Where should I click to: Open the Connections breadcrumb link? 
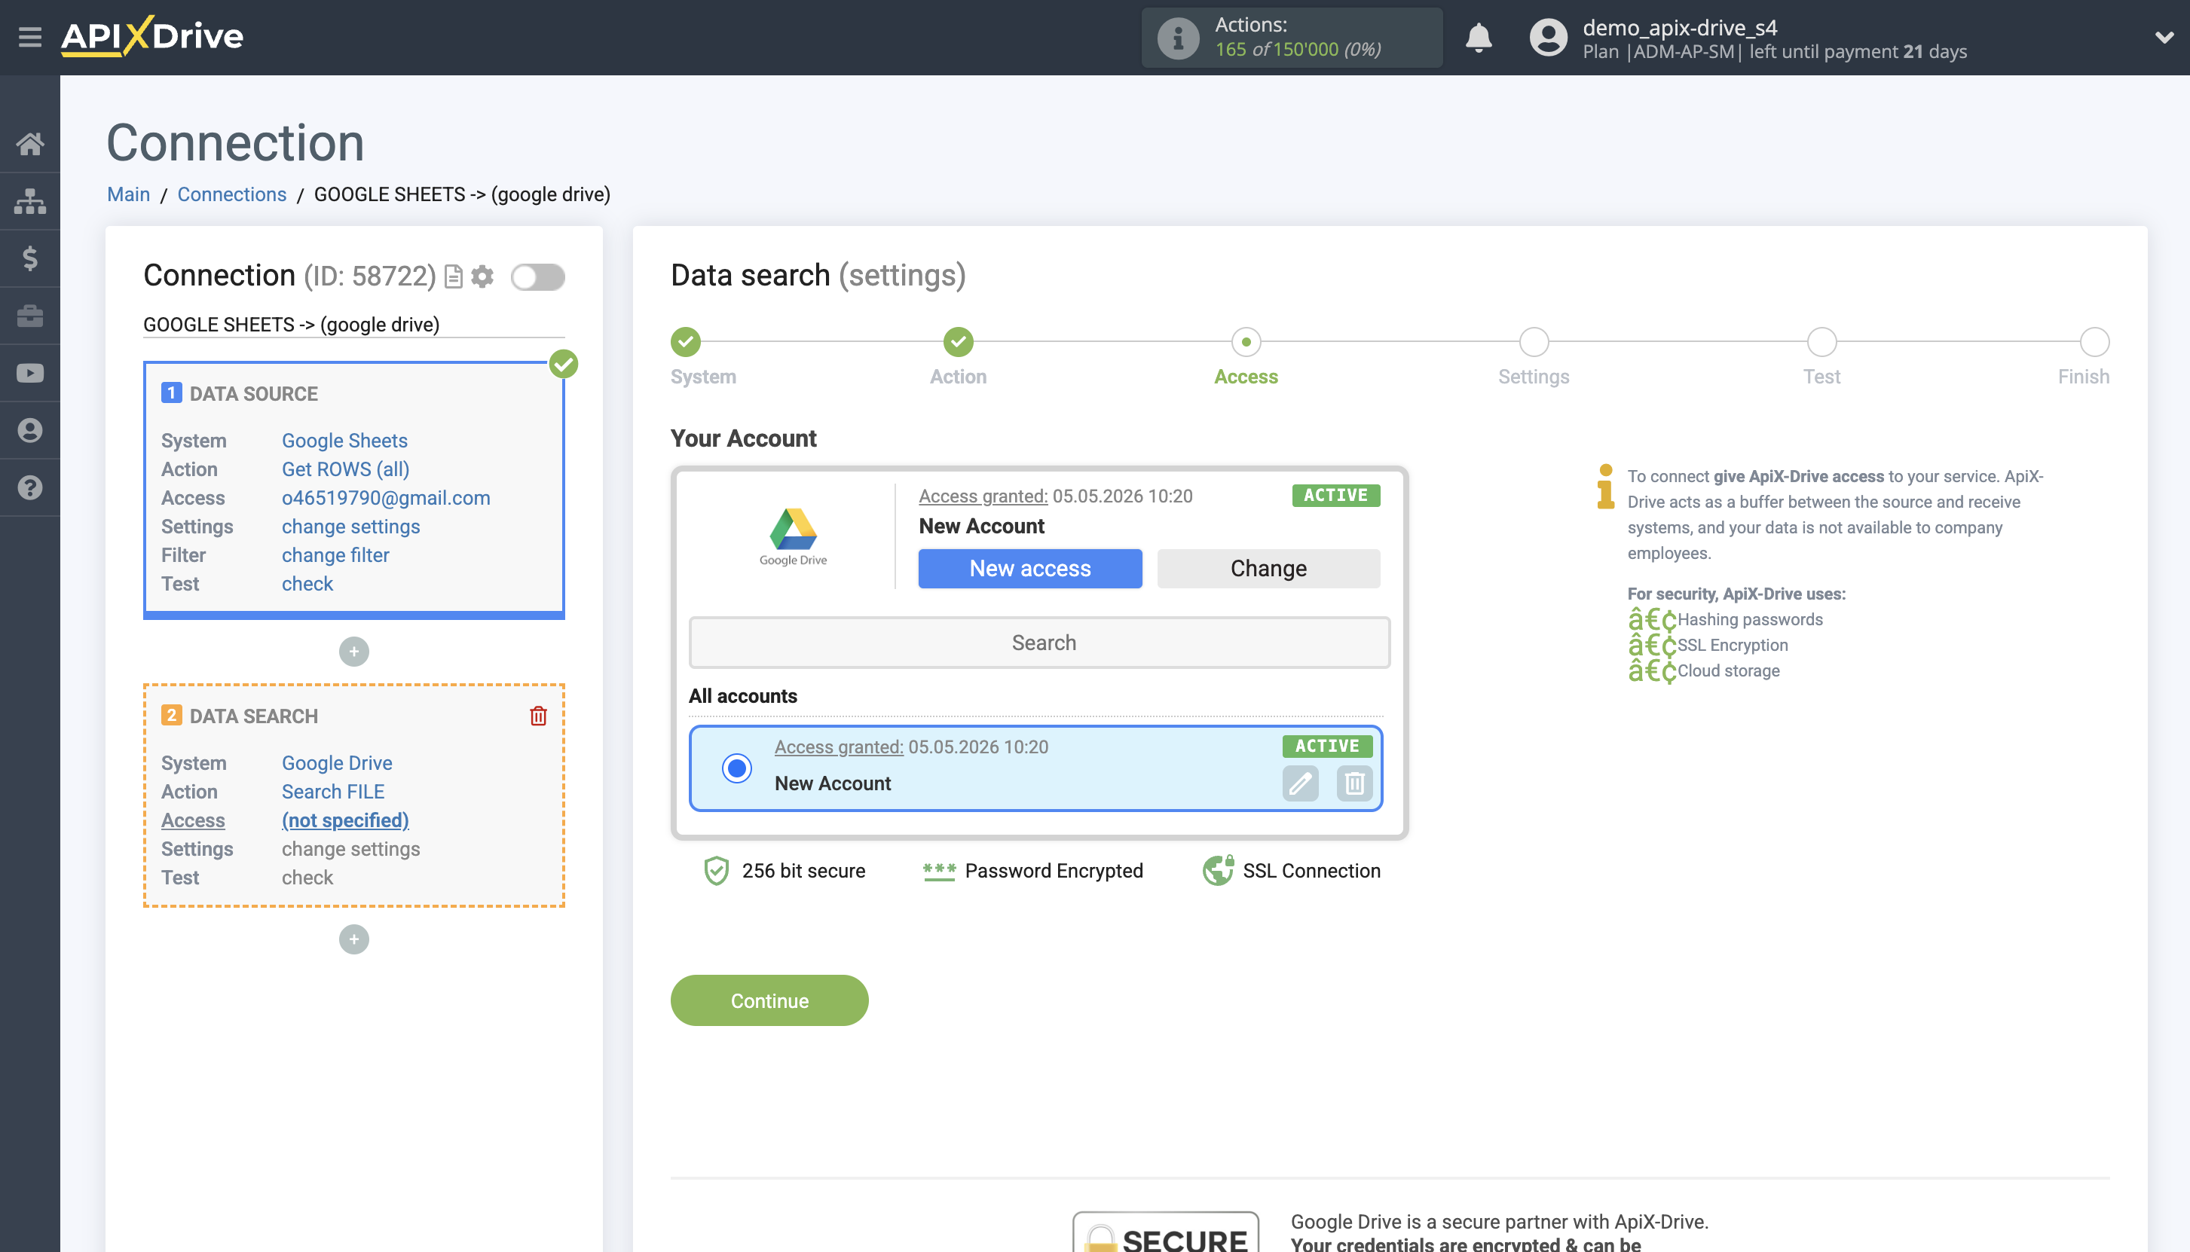[231, 195]
